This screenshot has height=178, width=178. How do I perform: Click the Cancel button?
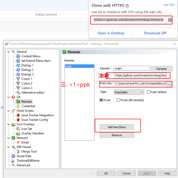[x=127, y=173]
